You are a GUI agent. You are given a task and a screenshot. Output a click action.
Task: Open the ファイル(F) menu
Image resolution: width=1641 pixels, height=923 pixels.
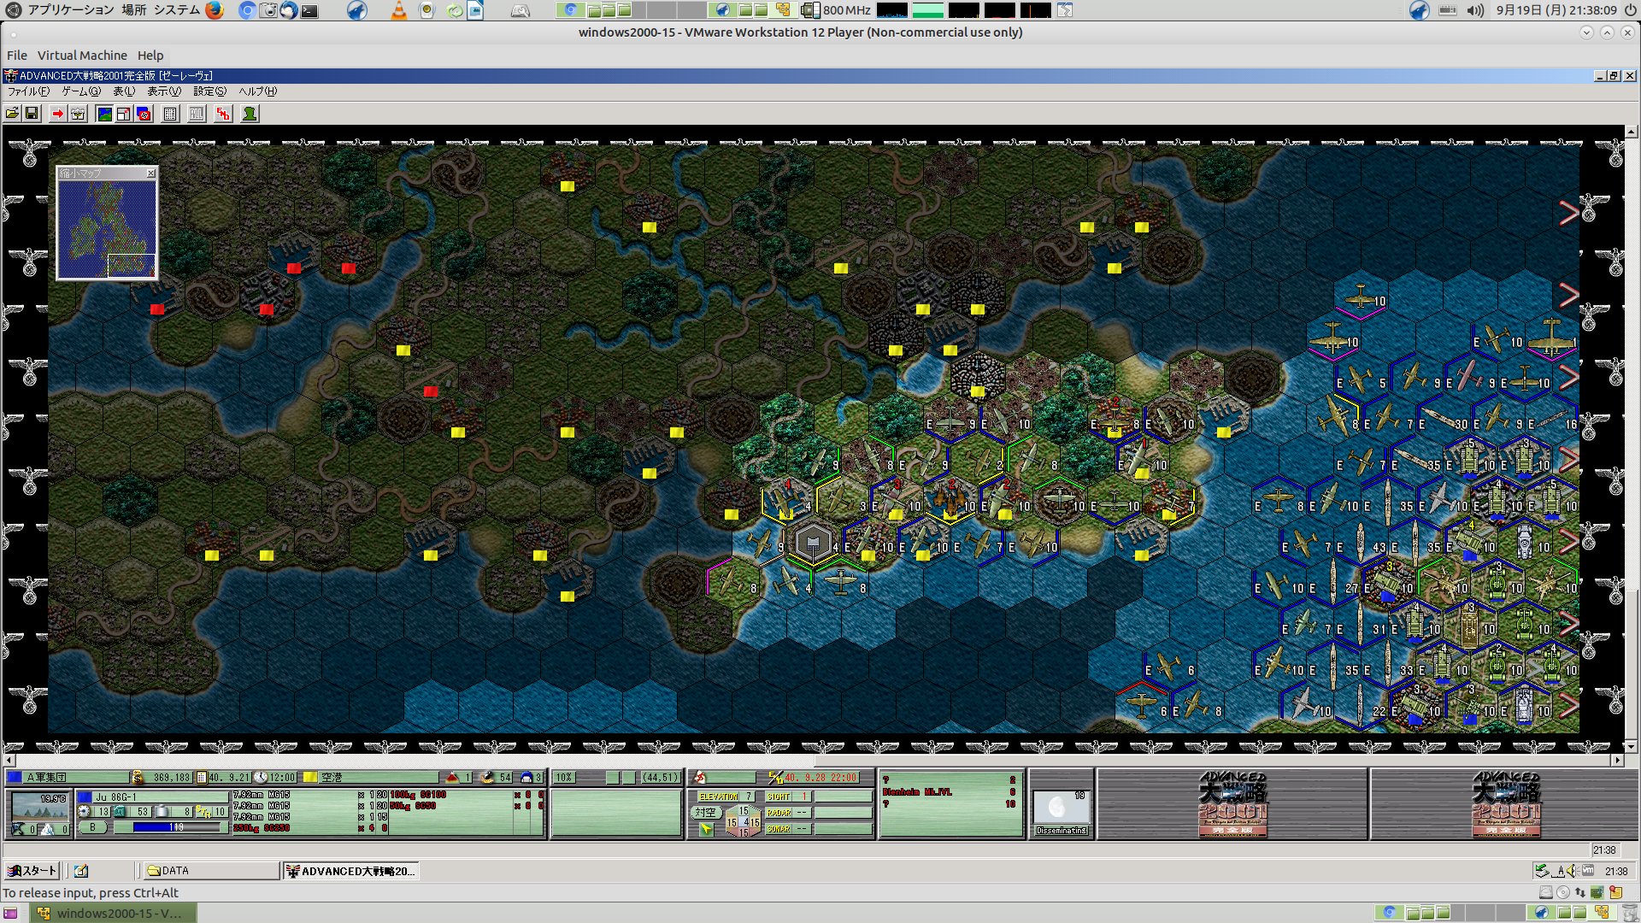28,91
